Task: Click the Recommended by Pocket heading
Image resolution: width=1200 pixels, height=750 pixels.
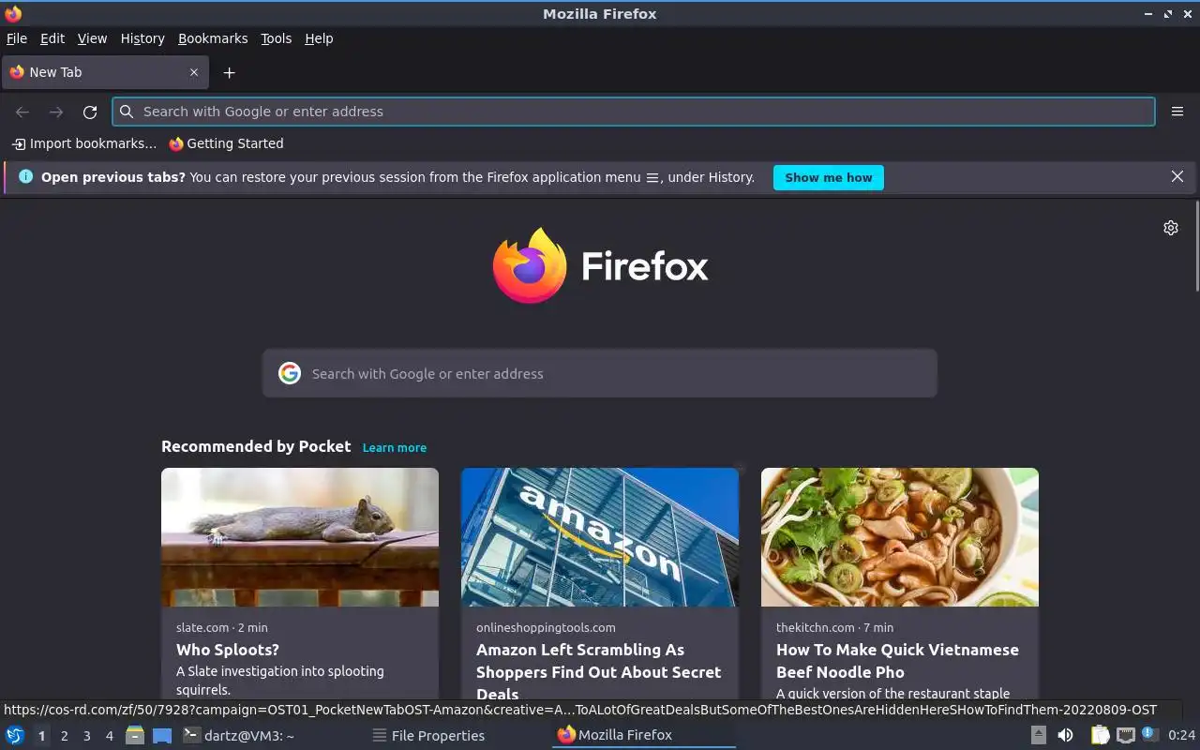Action: pos(256,446)
